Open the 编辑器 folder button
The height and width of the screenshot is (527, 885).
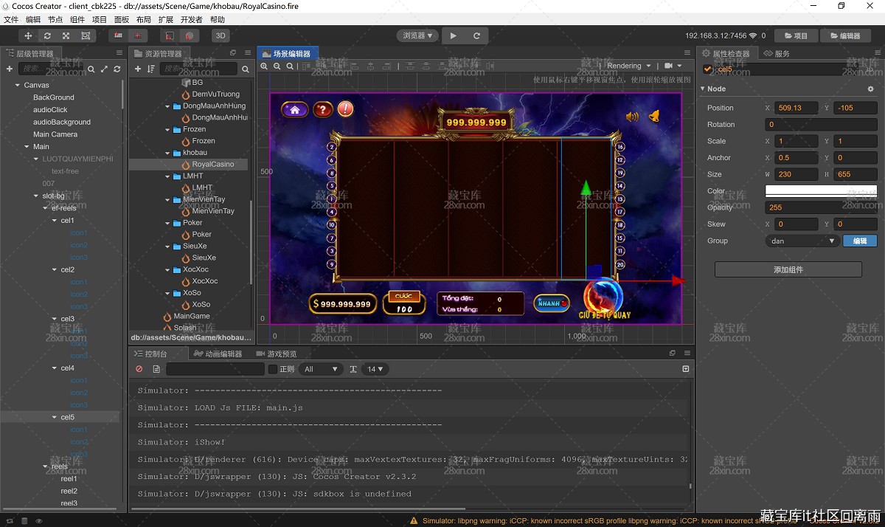pos(844,35)
